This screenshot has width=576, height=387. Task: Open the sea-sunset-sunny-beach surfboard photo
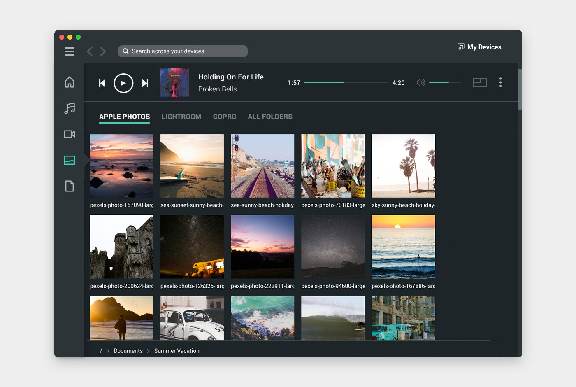[x=192, y=166]
